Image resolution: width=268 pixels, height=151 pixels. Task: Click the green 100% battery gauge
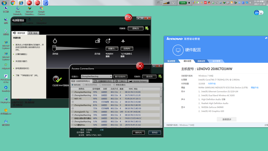tap(183, 3)
